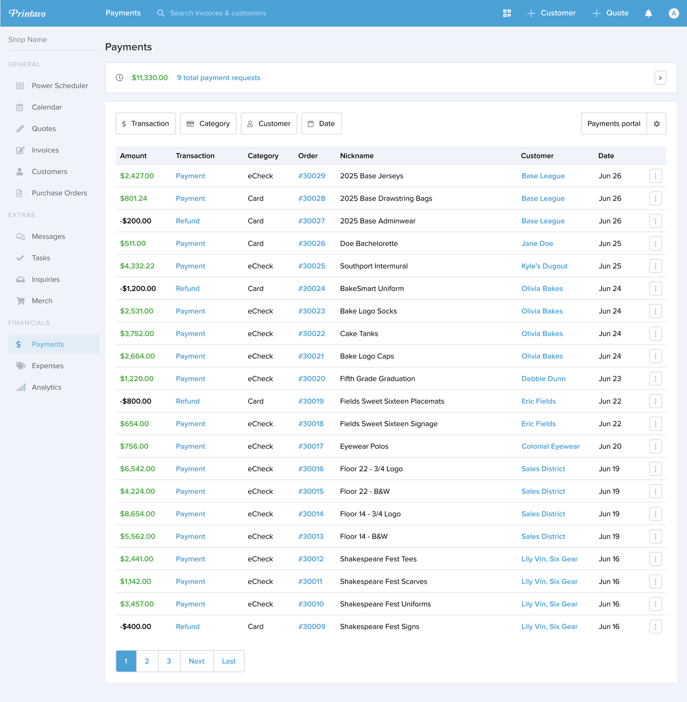The image size is (687, 702).
Task: Click the Messages chat icon
Action: (x=20, y=237)
